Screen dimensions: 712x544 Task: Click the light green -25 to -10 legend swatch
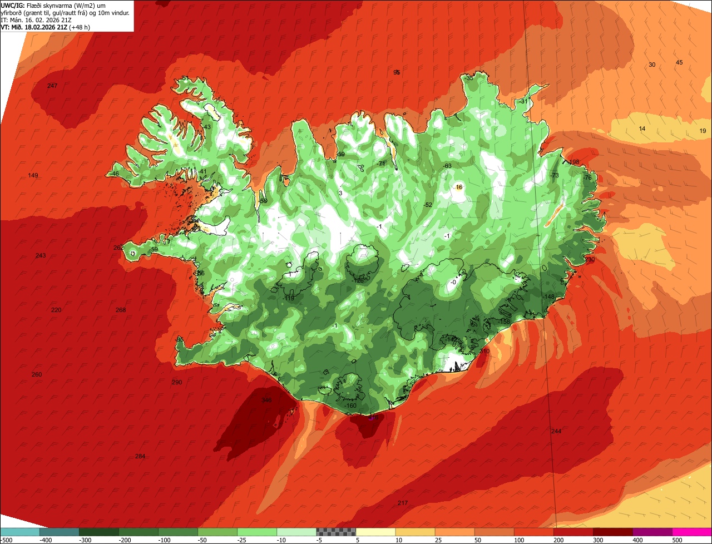pos(257,532)
